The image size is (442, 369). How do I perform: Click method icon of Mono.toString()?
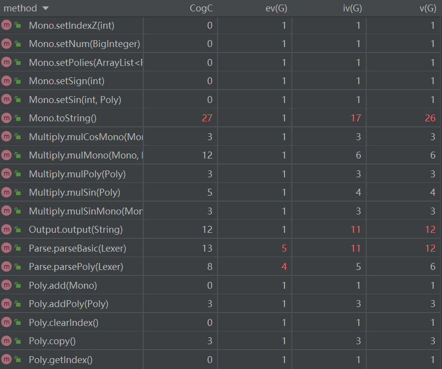pos(6,118)
